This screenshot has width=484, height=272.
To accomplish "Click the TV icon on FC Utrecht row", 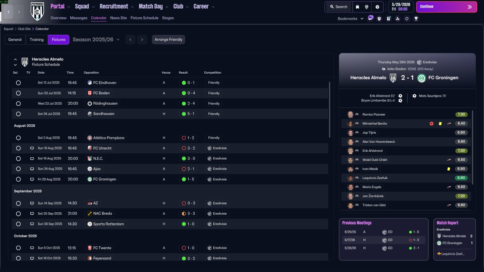I will pyautogui.click(x=32, y=148).
